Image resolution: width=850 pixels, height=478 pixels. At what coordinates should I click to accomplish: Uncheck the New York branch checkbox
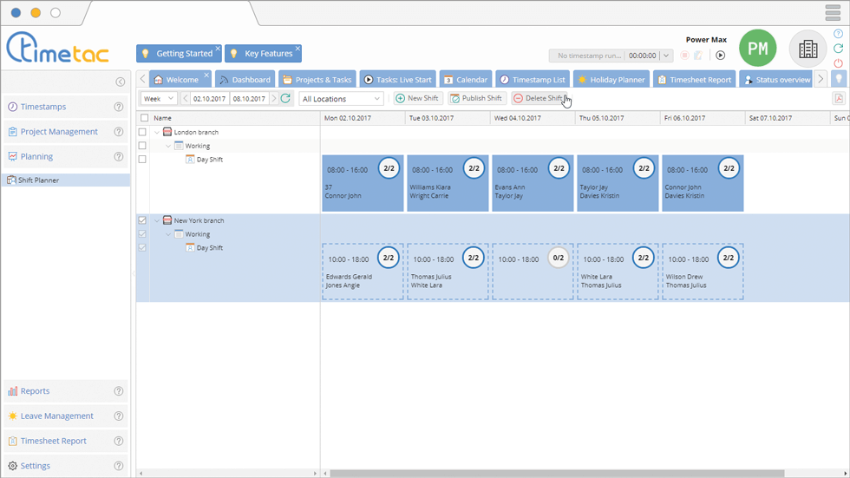click(143, 221)
